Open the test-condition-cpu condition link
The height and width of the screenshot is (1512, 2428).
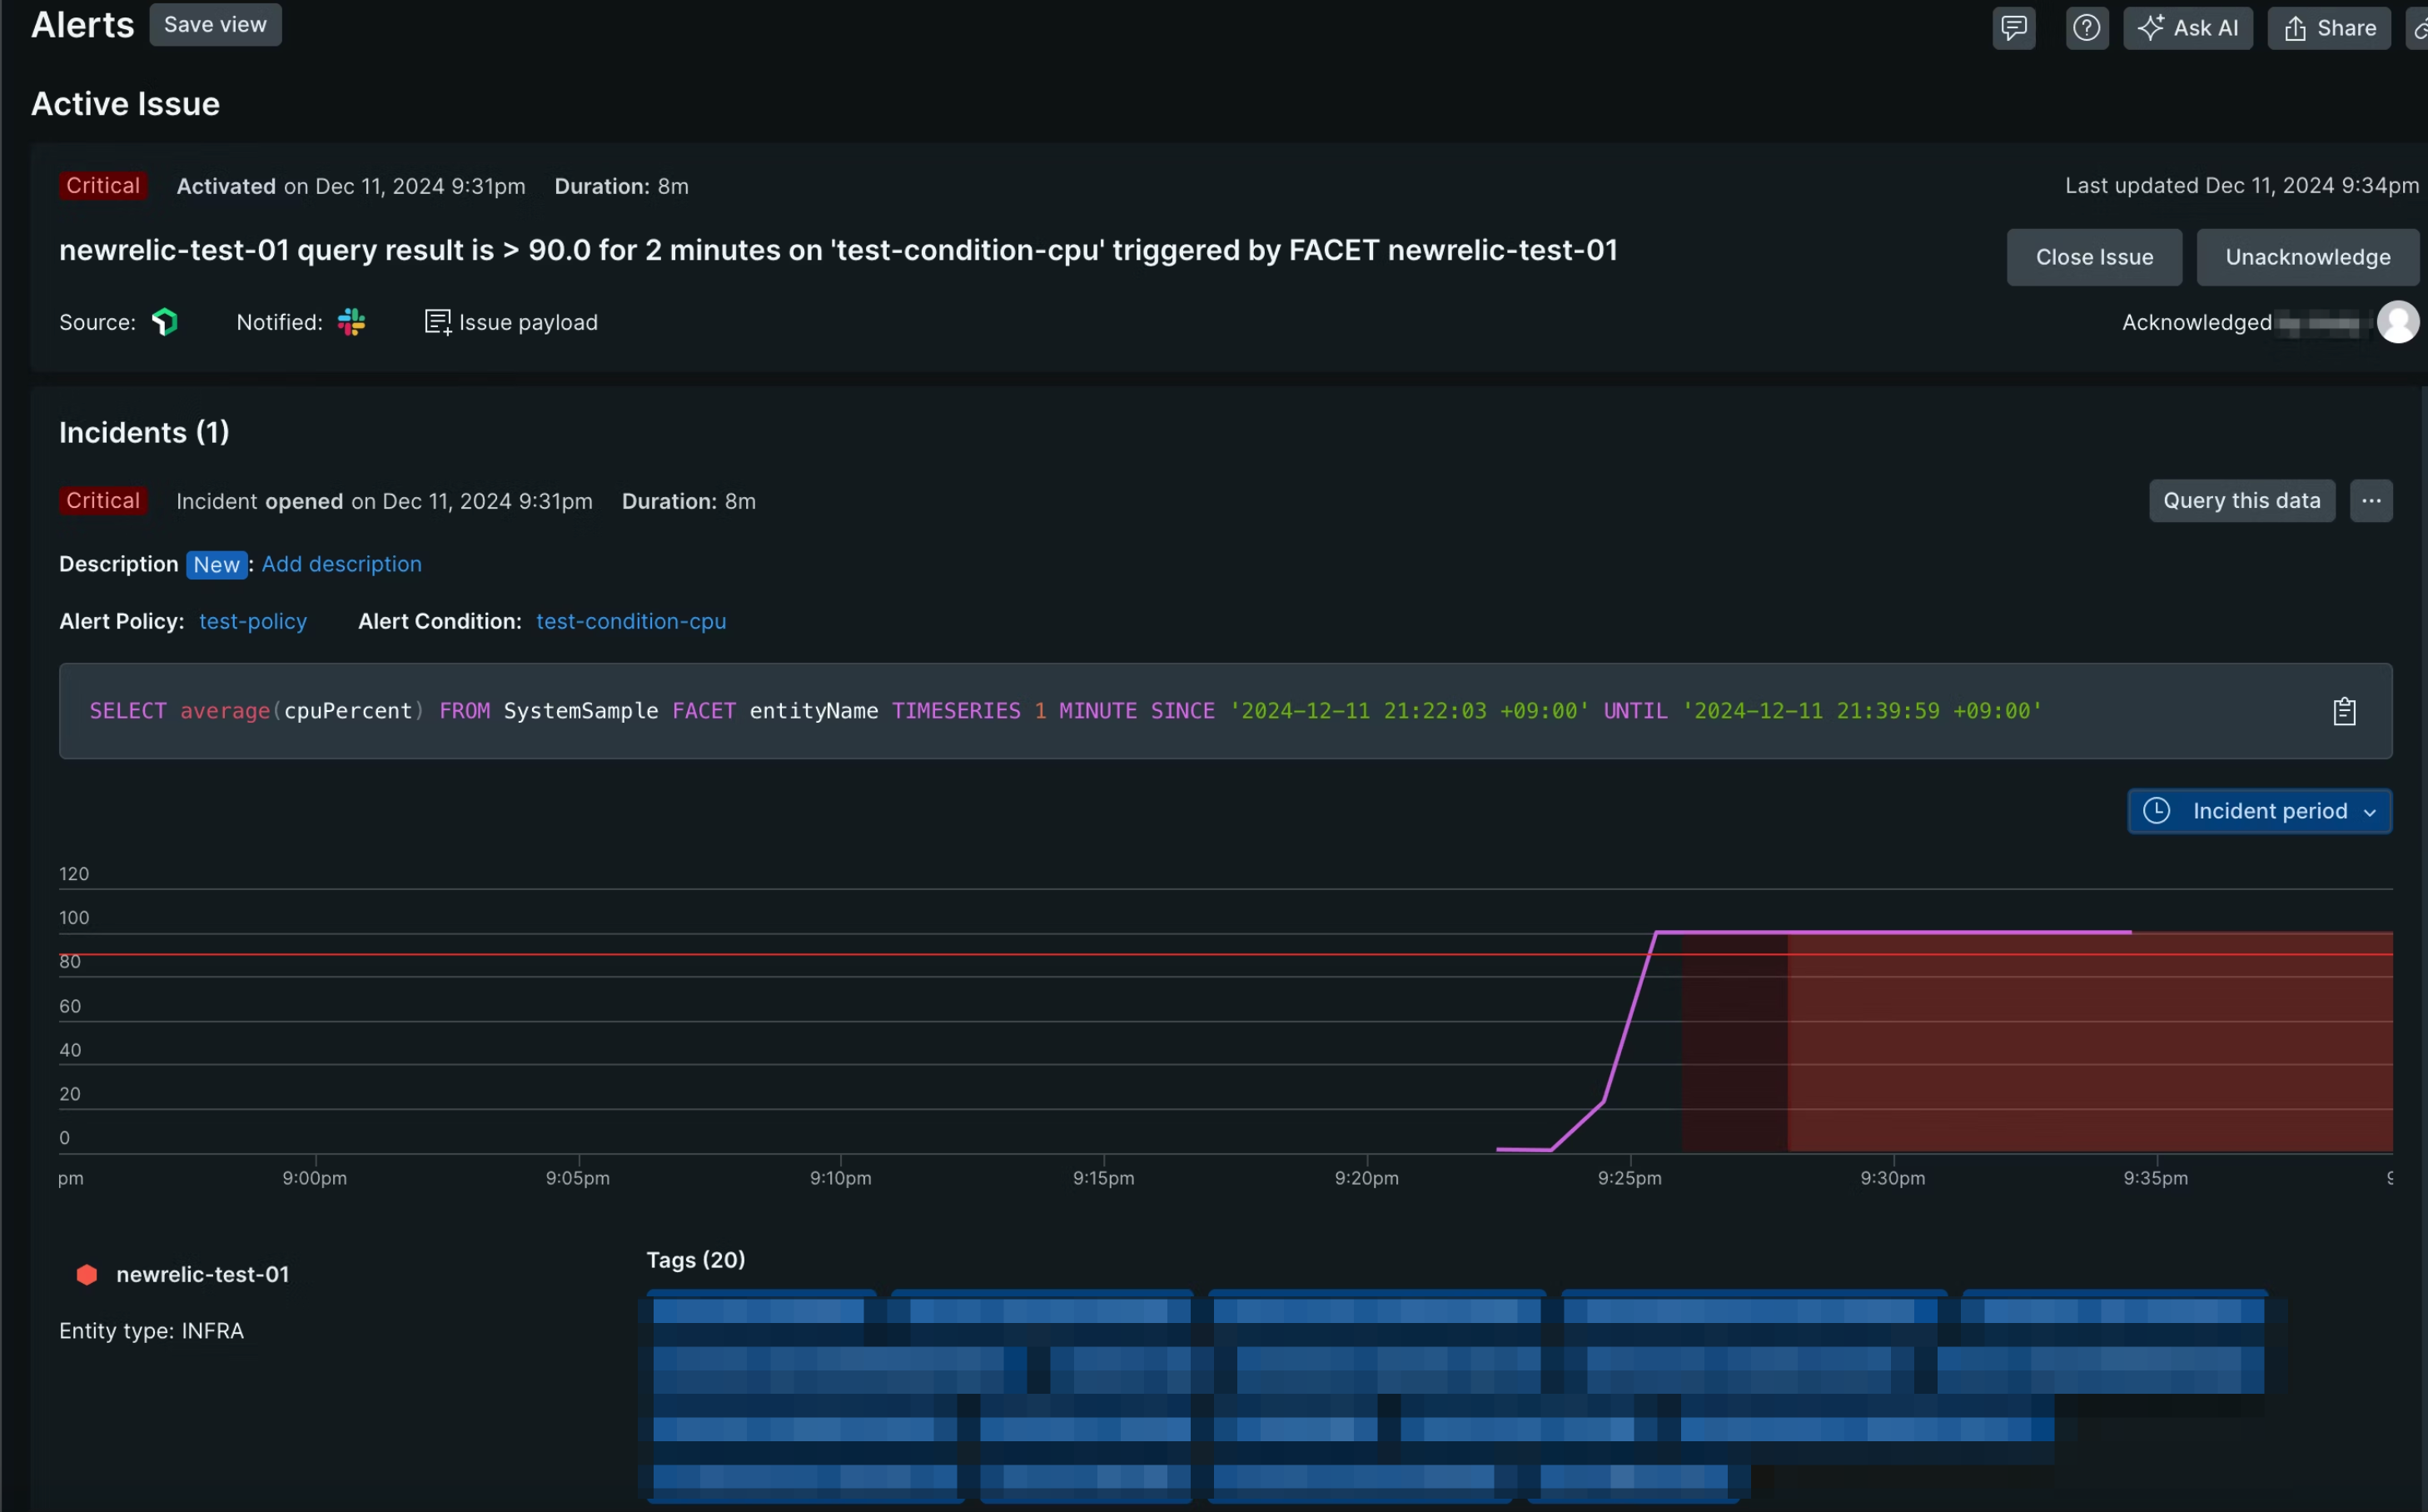[x=631, y=621]
